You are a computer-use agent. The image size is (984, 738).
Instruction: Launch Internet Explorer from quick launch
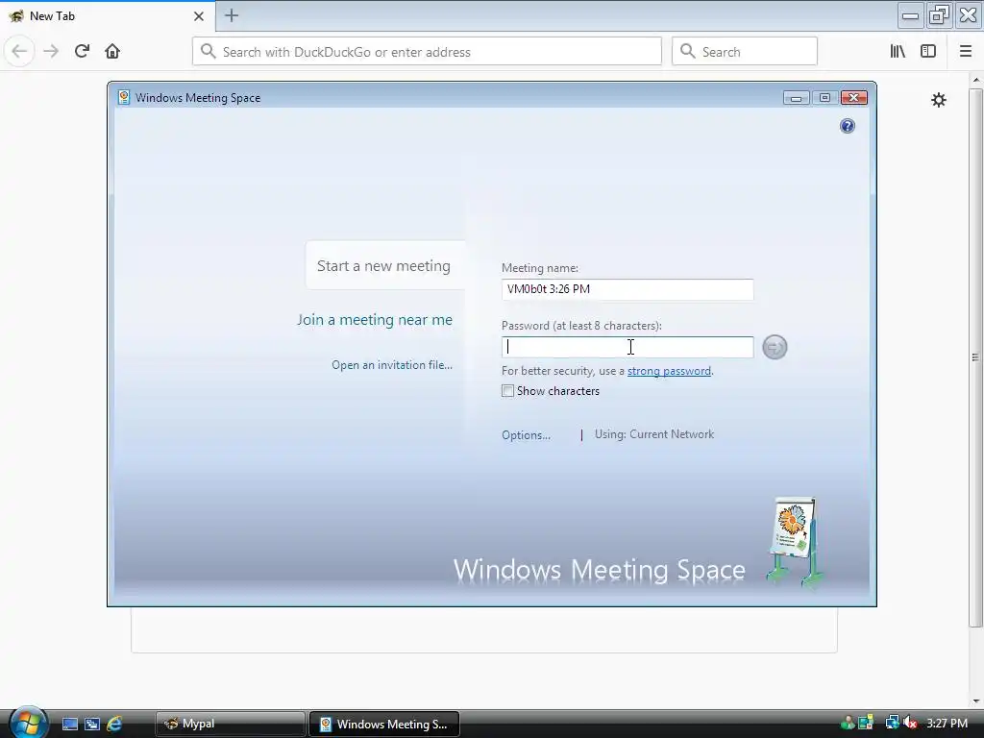click(x=114, y=725)
